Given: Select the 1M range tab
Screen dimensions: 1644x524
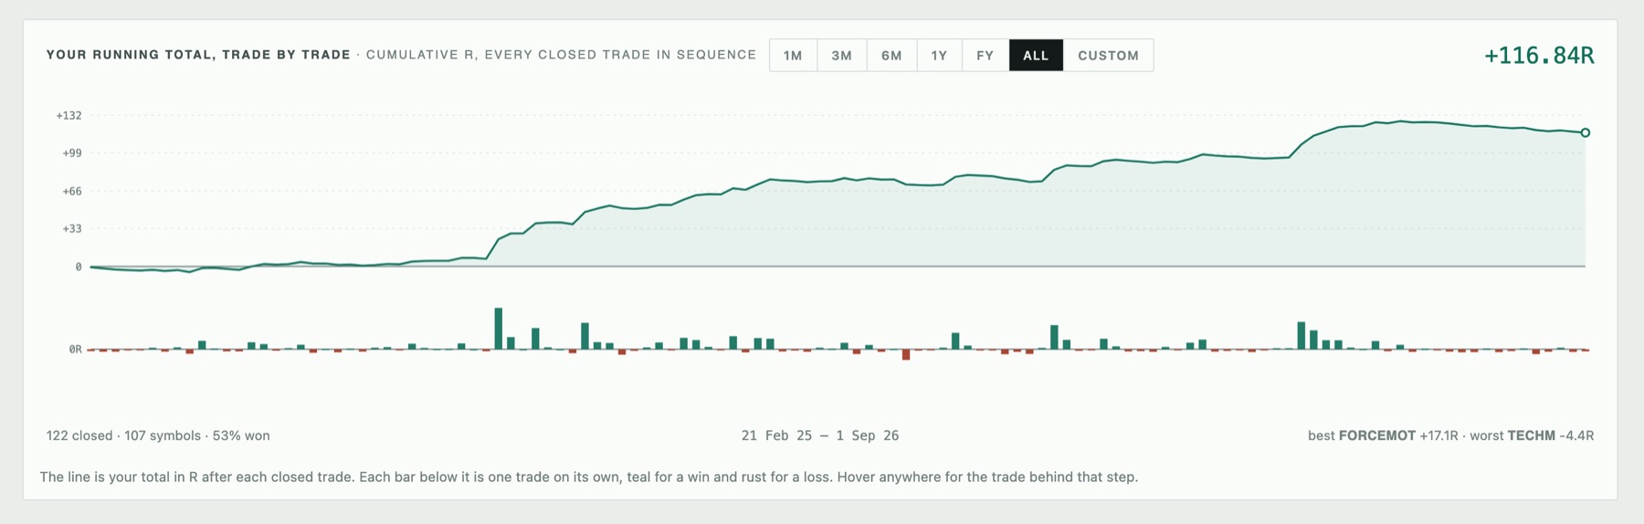Looking at the screenshot, I should (x=793, y=55).
